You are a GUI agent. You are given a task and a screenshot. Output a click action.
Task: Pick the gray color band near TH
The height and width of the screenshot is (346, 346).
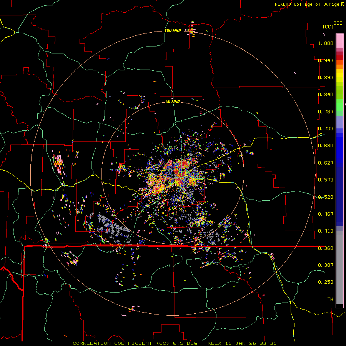click(339, 267)
